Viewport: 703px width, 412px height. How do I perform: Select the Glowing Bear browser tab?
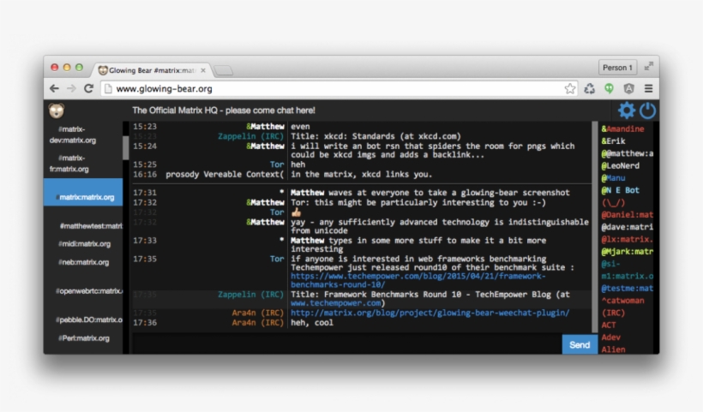[154, 69]
